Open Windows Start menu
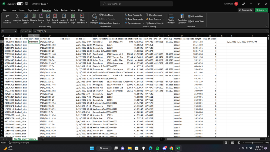The width and height of the screenshot is (270, 152). pos(92,148)
